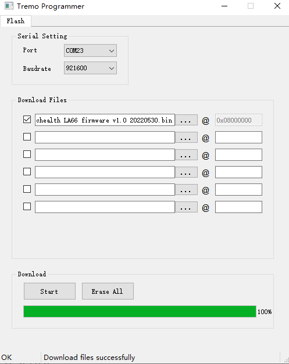
Task: Click the third row address field
Action: coord(238,154)
